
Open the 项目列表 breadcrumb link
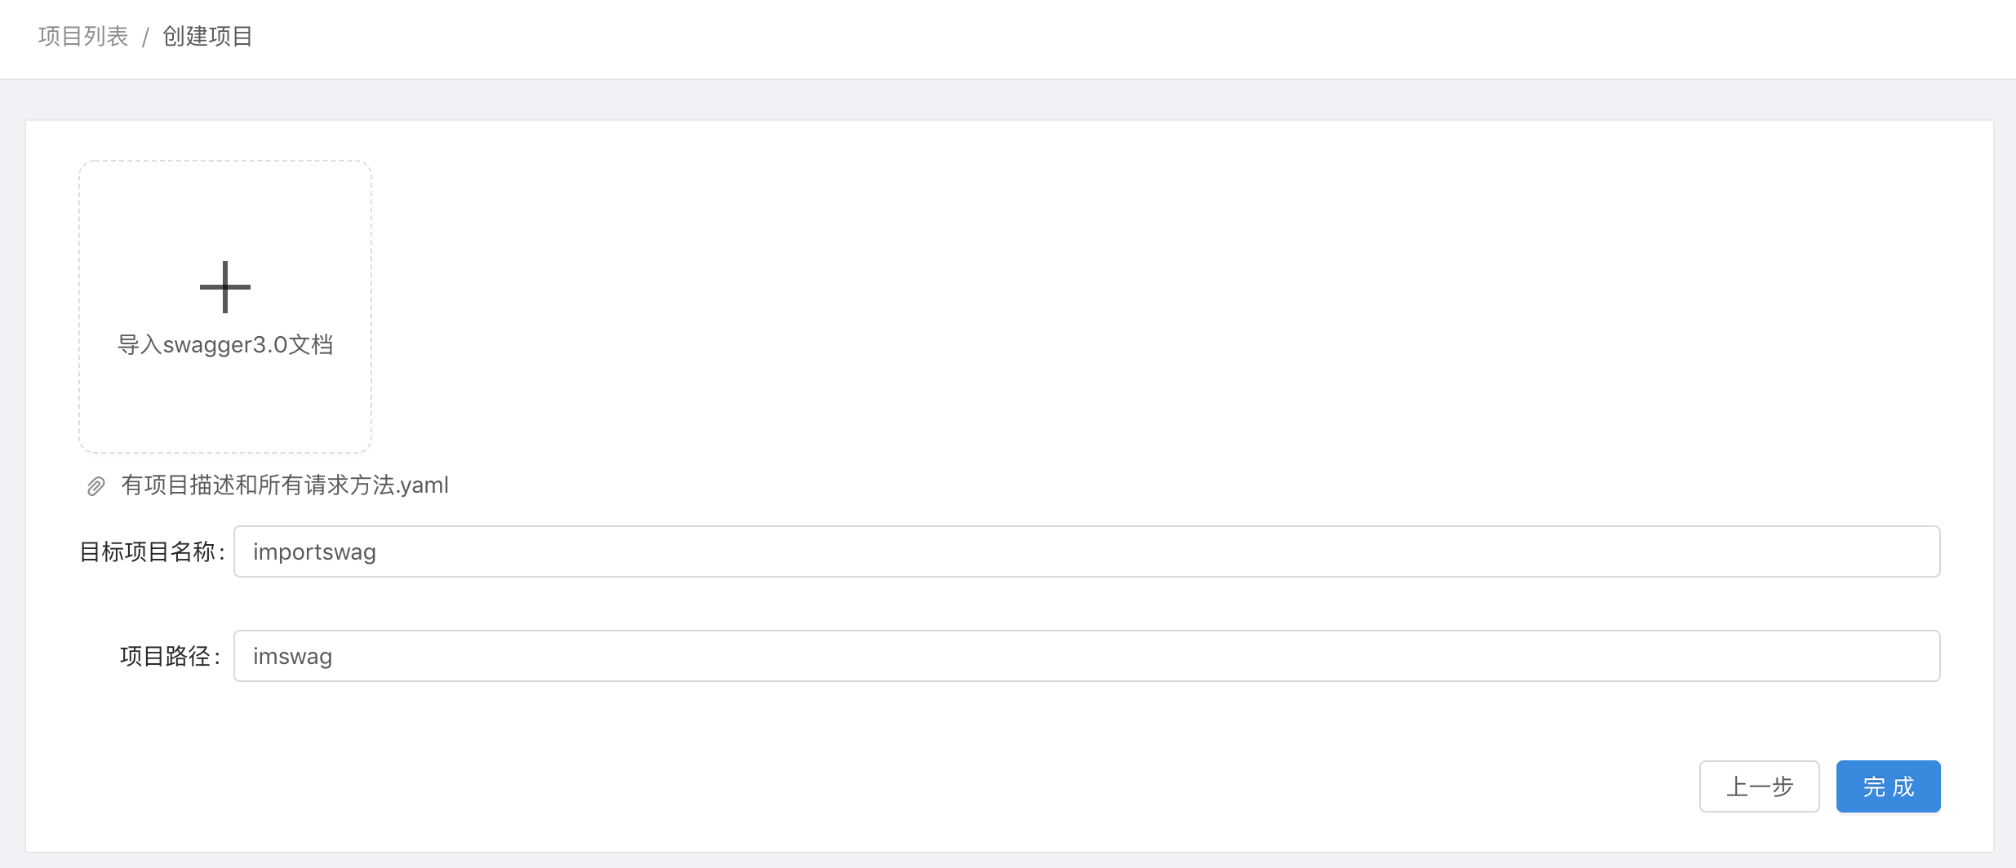click(83, 37)
